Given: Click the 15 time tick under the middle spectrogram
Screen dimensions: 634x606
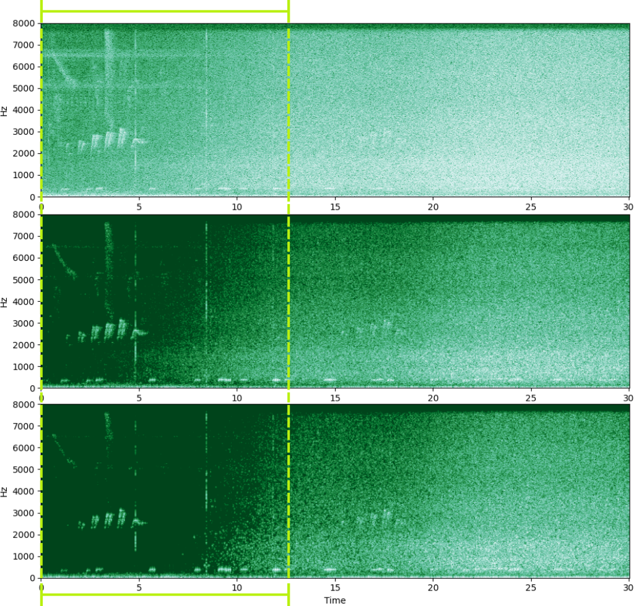Looking at the screenshot, I should pyautogui.click(x=335, y=398).
